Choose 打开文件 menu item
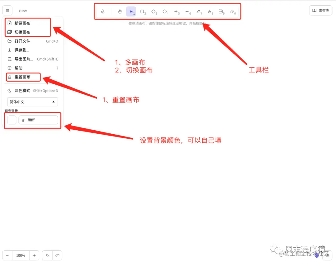The image size is (336, 264). coord(33,41)
